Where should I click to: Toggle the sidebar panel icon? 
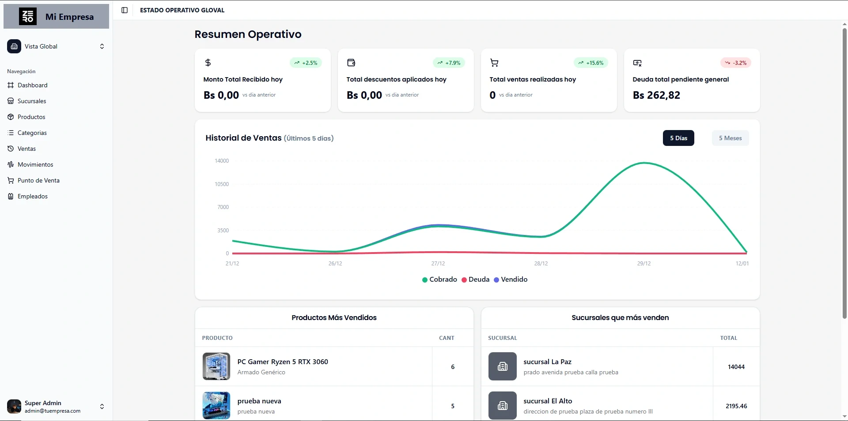pos(125,10)
